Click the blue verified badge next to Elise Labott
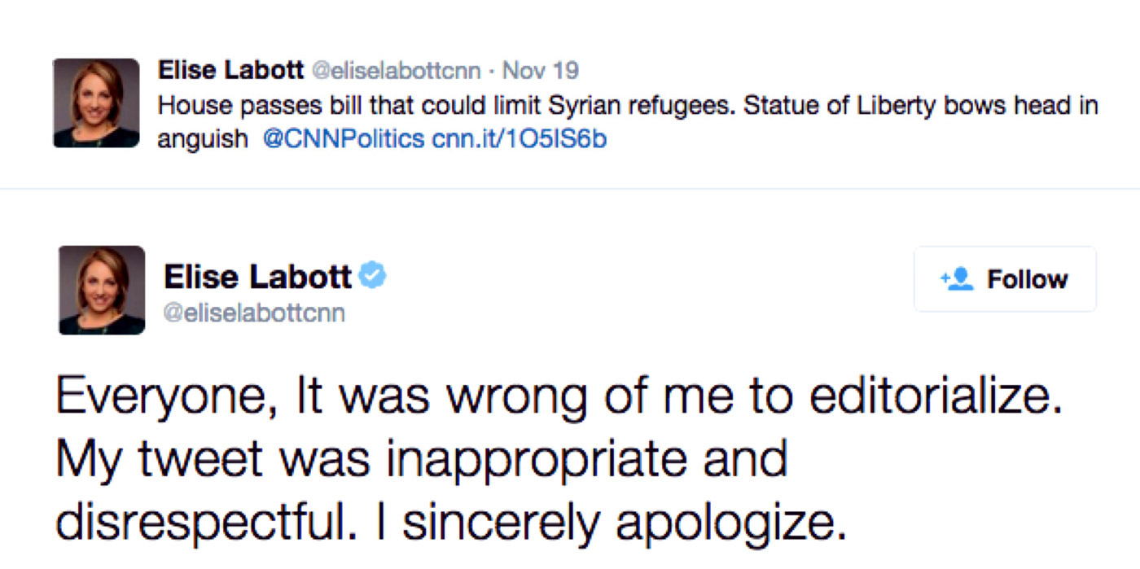 373,276
